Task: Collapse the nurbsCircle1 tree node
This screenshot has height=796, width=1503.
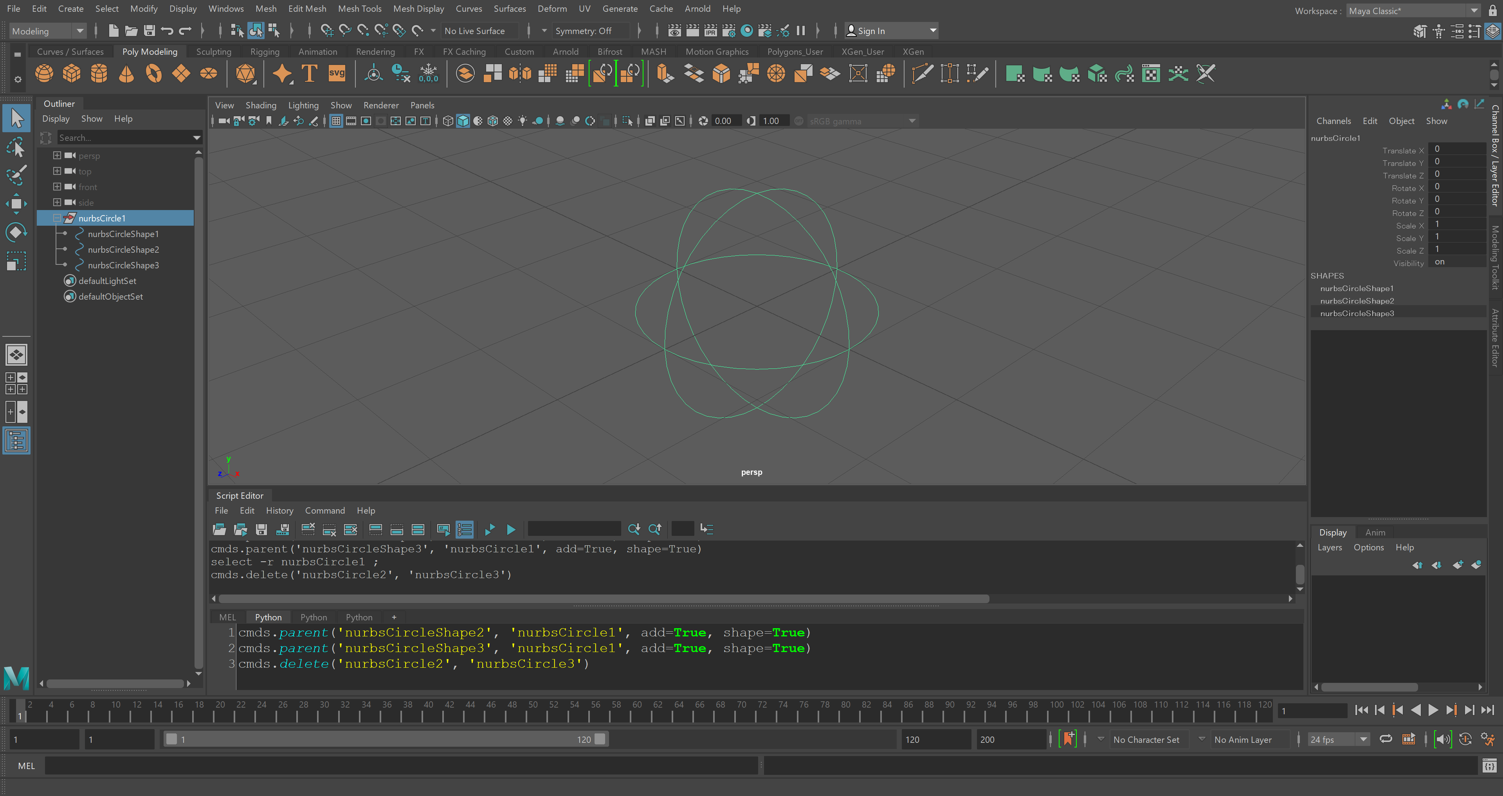Action: point(57,218)
